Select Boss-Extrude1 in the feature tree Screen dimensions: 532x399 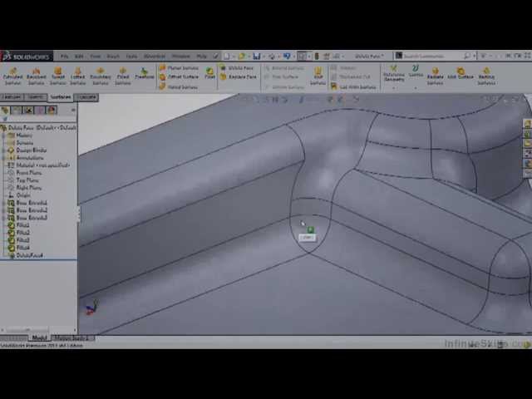(32, 203)
